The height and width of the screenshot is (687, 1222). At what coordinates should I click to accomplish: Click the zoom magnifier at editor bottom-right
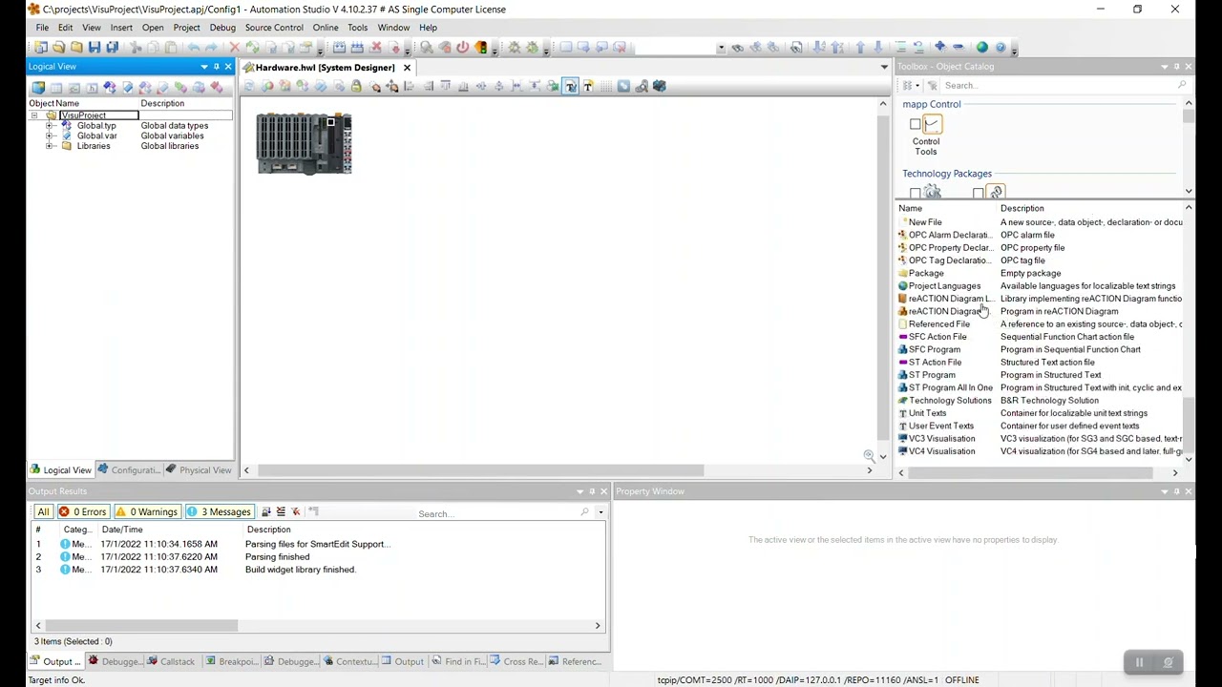click(869, 456)
